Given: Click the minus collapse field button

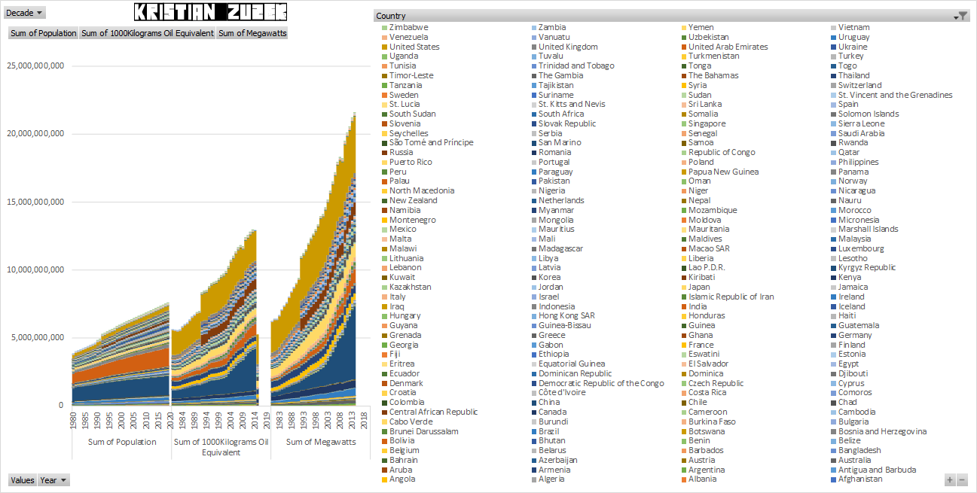Looking at the screenshot, I should click(962, 479).
